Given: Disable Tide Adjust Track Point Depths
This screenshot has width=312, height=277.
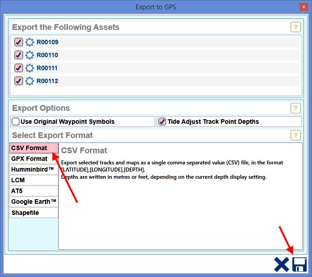Looking at the screenshot, I should pos(162,122).
